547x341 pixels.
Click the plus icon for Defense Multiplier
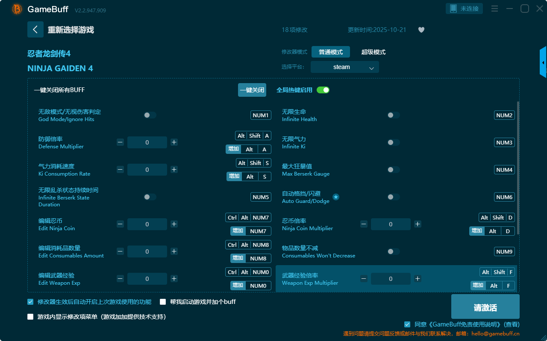tap(174, 142)
